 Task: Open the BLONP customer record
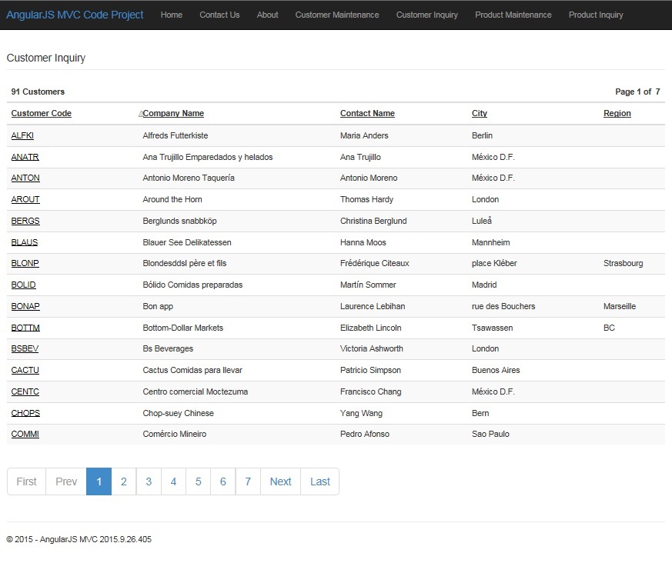pos(25,263)
